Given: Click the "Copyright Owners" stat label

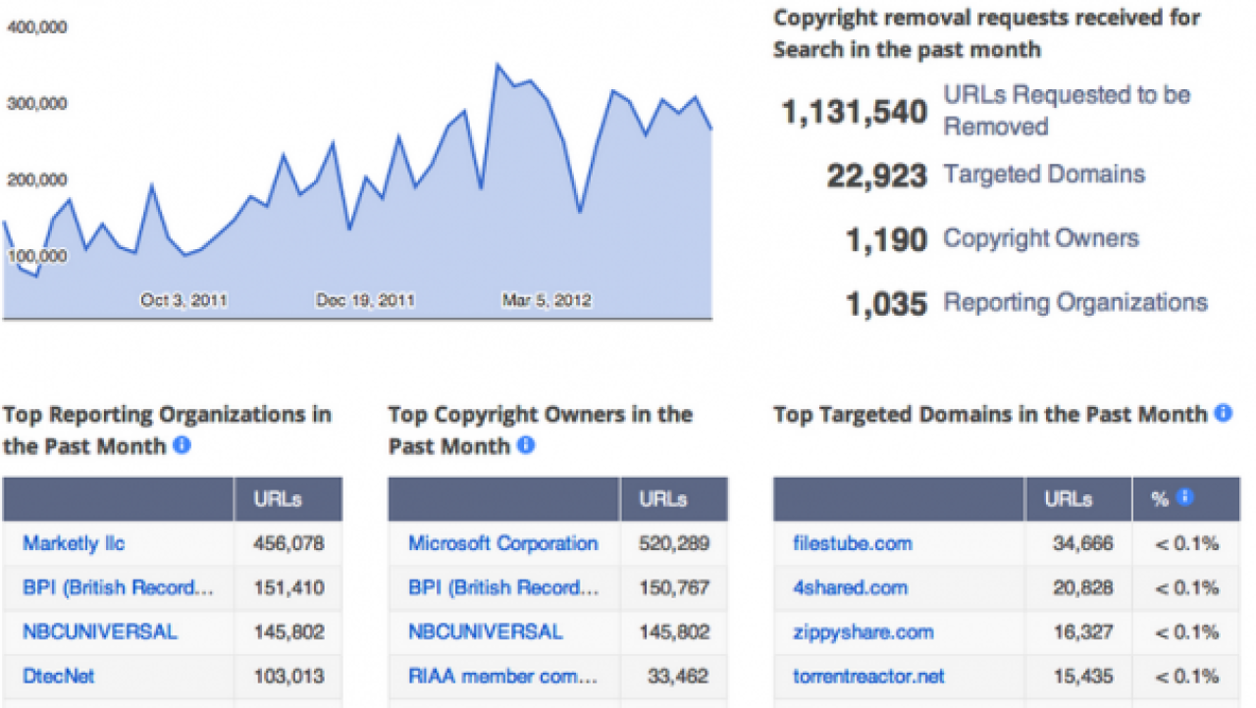Looking at the screenshot, I should point(1041,238).
